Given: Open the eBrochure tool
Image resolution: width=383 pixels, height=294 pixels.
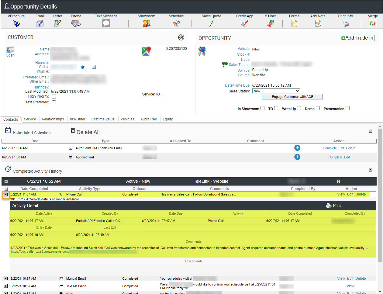Looking at the screenshot, I should click(x=16, y=23).
